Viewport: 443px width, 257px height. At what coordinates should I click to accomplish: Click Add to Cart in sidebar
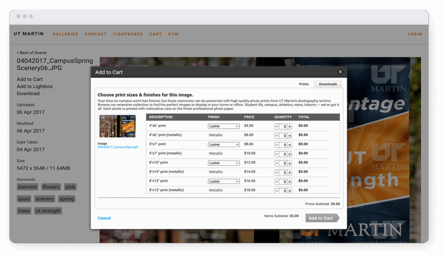[x=30, y=79]
